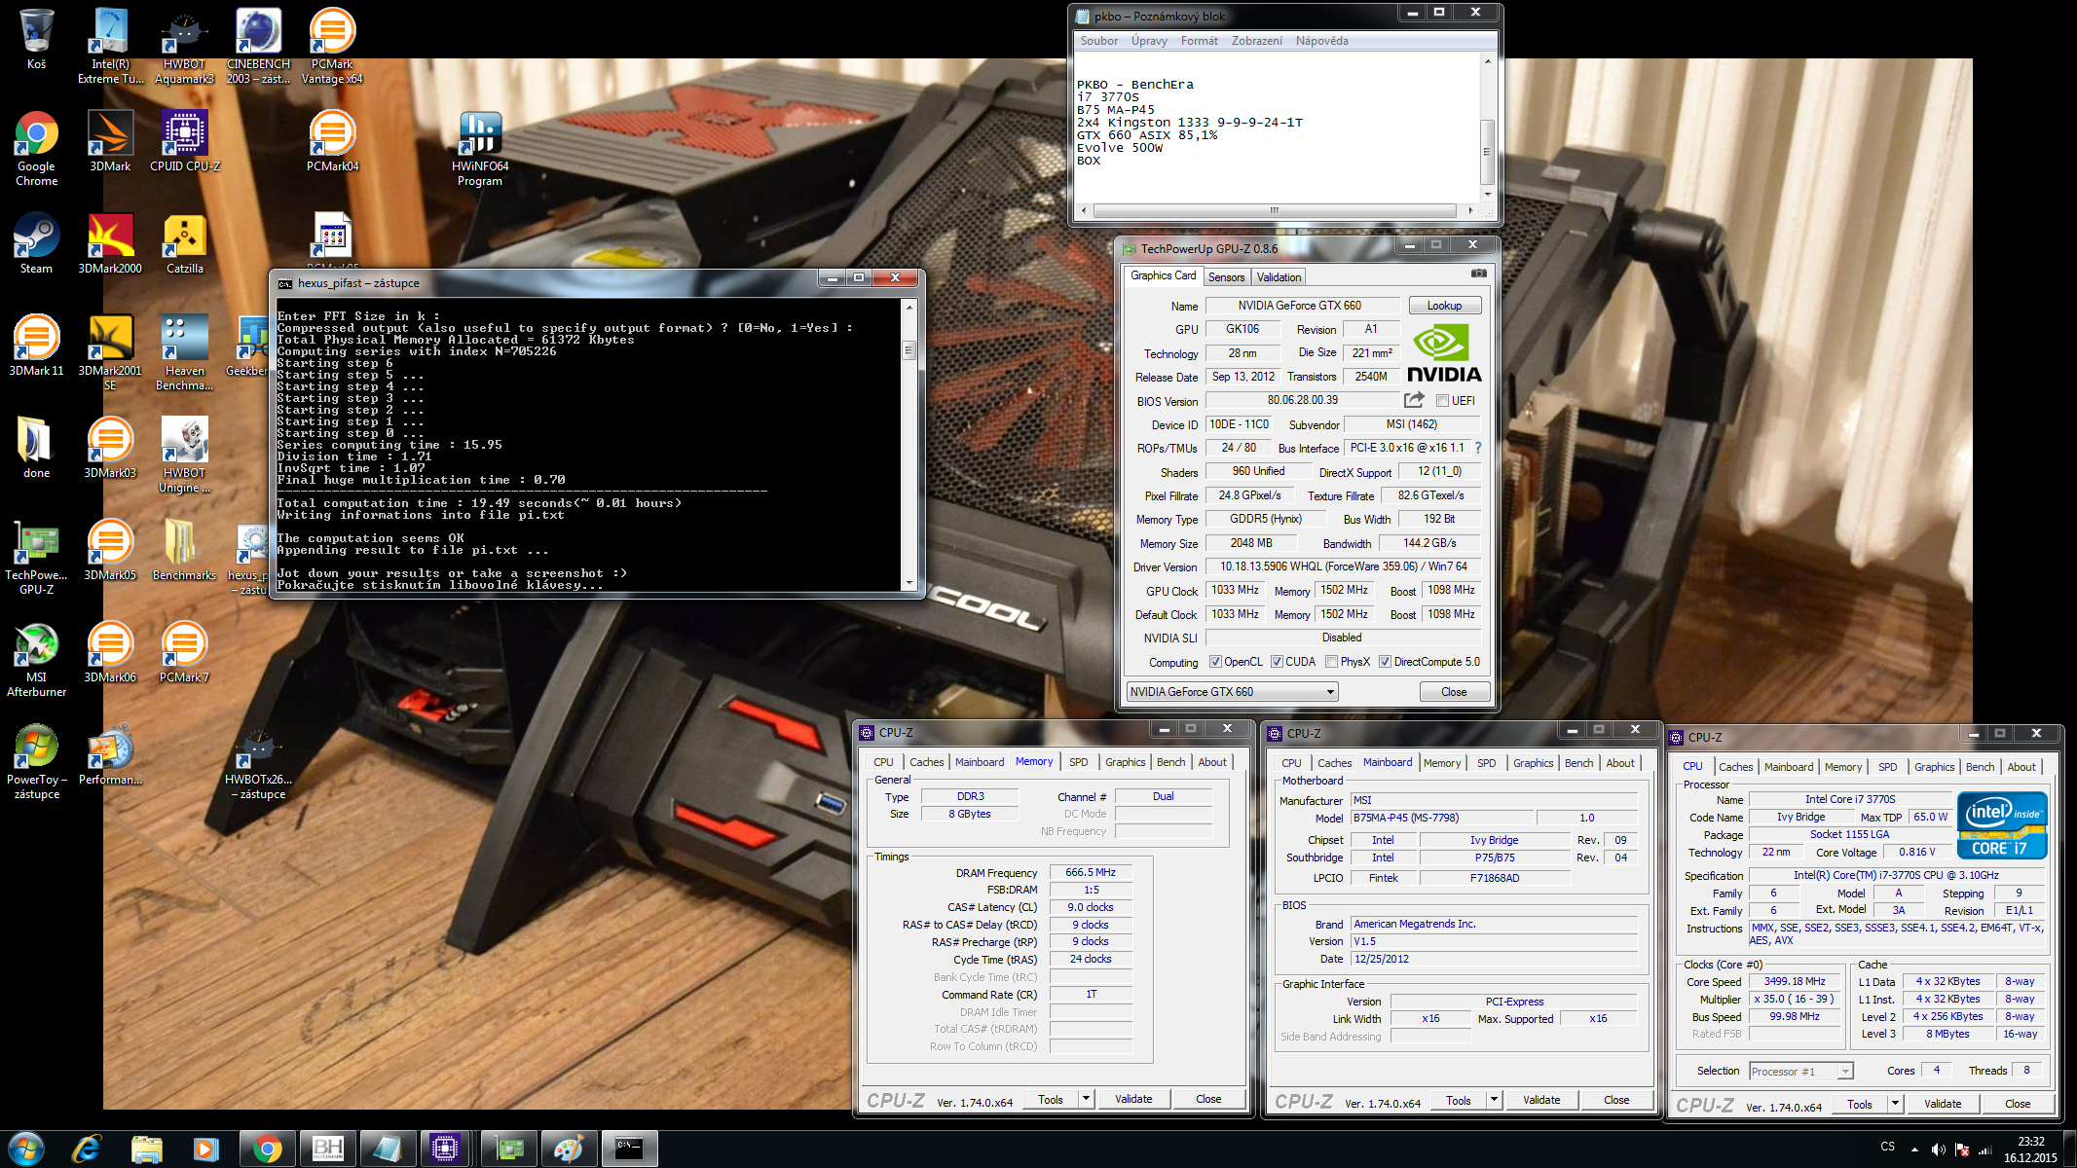Open 3DMark 11 desktop icon
2077x1168 pixels.
36,346
